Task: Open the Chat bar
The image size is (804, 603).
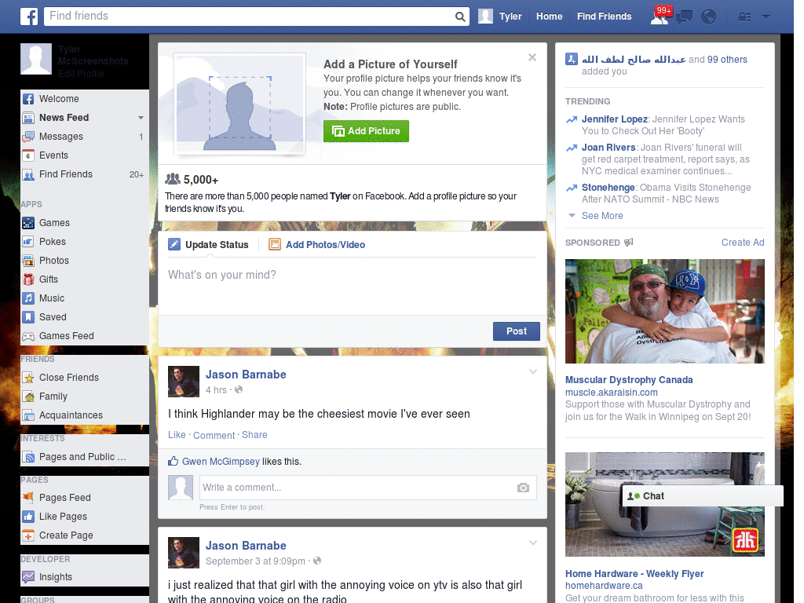Action: pyautogui.click(x=703, y=496)
